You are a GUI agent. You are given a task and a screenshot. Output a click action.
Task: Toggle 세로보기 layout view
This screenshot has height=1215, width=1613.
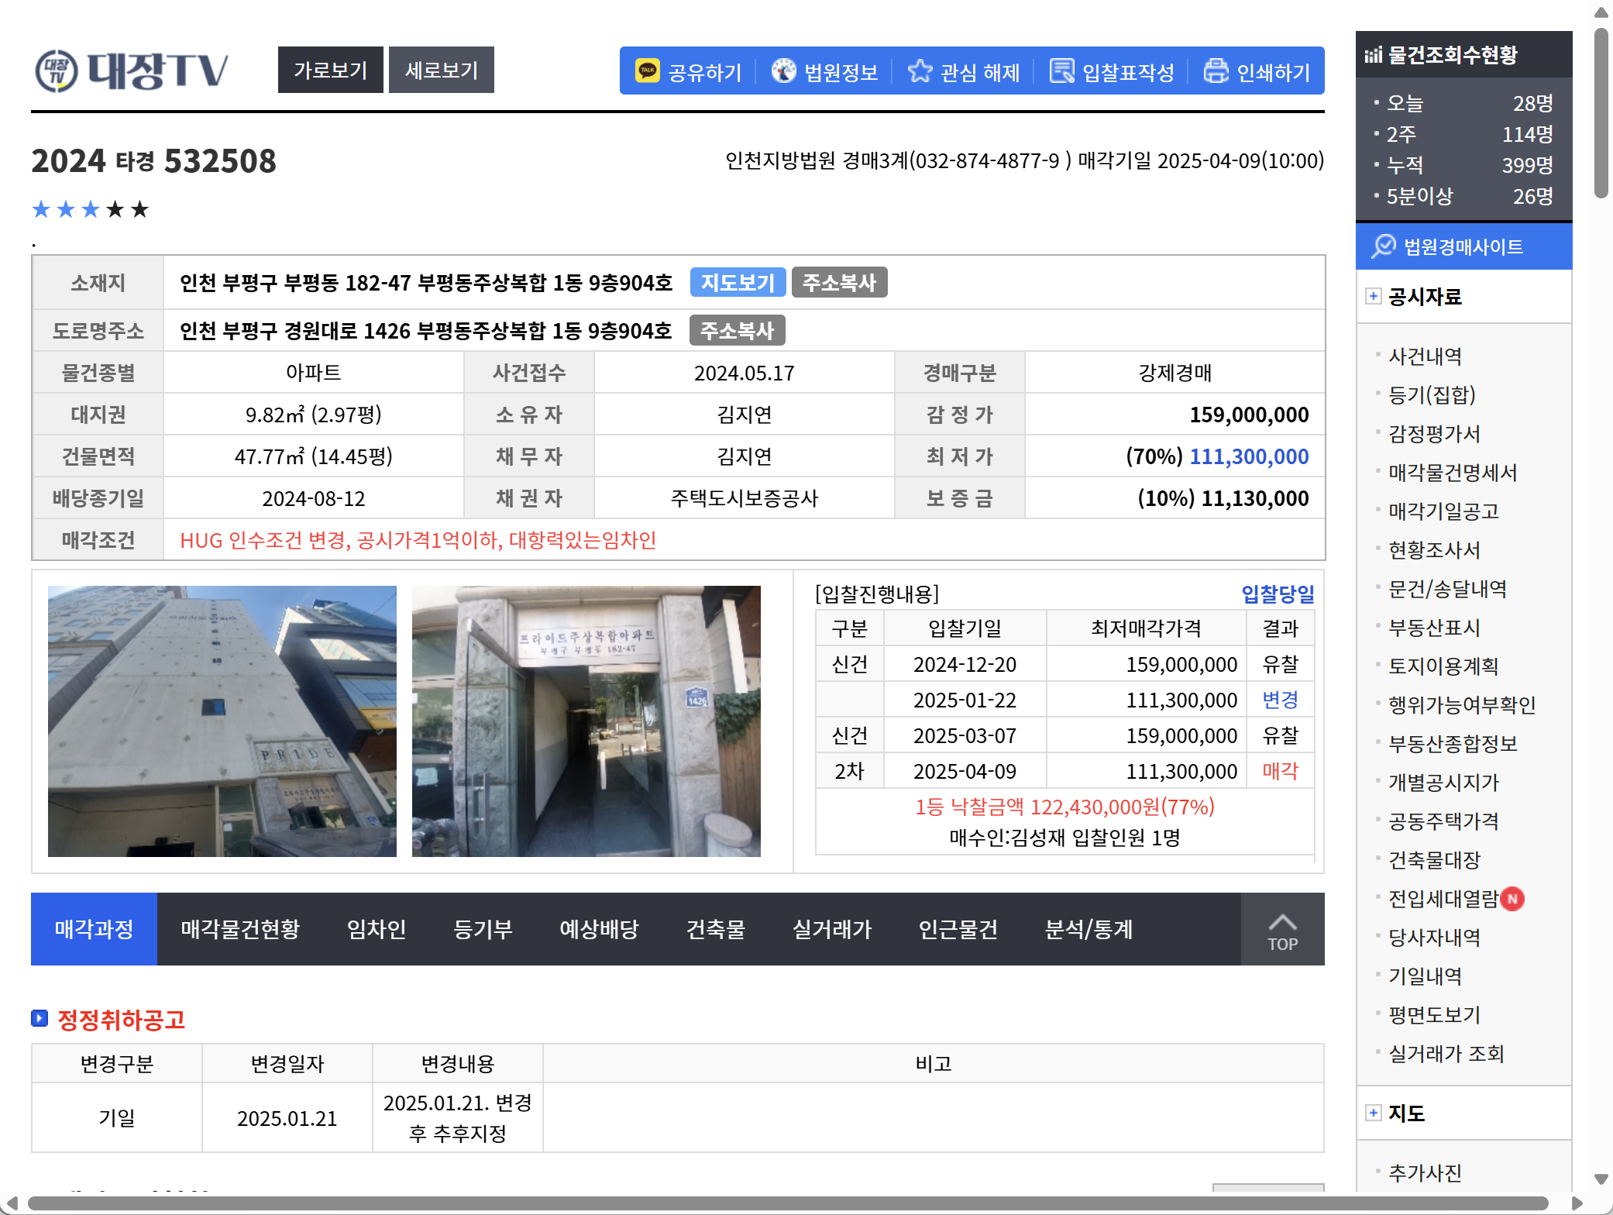(x=441, y=71)
